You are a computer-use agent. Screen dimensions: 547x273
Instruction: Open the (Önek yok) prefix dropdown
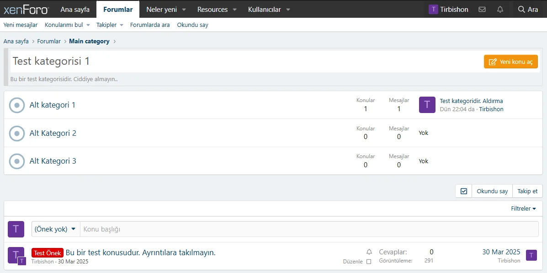click(55, 229)
